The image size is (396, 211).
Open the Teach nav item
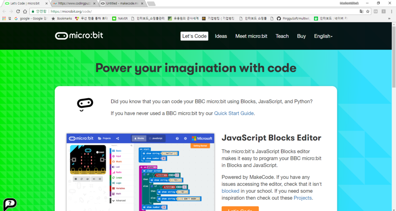tap(282, 36)
